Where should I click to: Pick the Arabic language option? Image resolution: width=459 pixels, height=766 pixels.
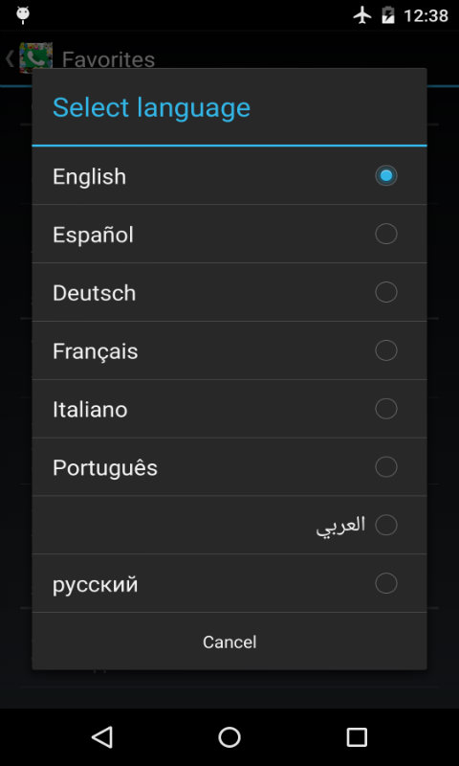[x=229, y=525]
